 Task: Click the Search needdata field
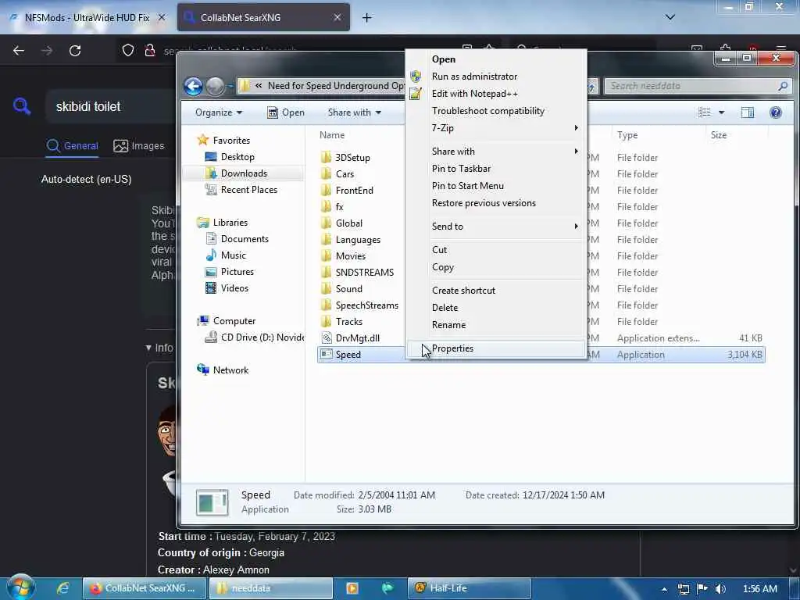698,86
